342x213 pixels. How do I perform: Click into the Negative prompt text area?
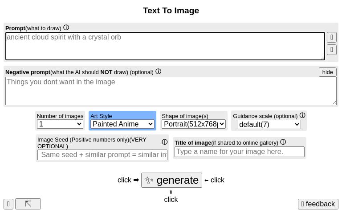[x=171, y=91]
